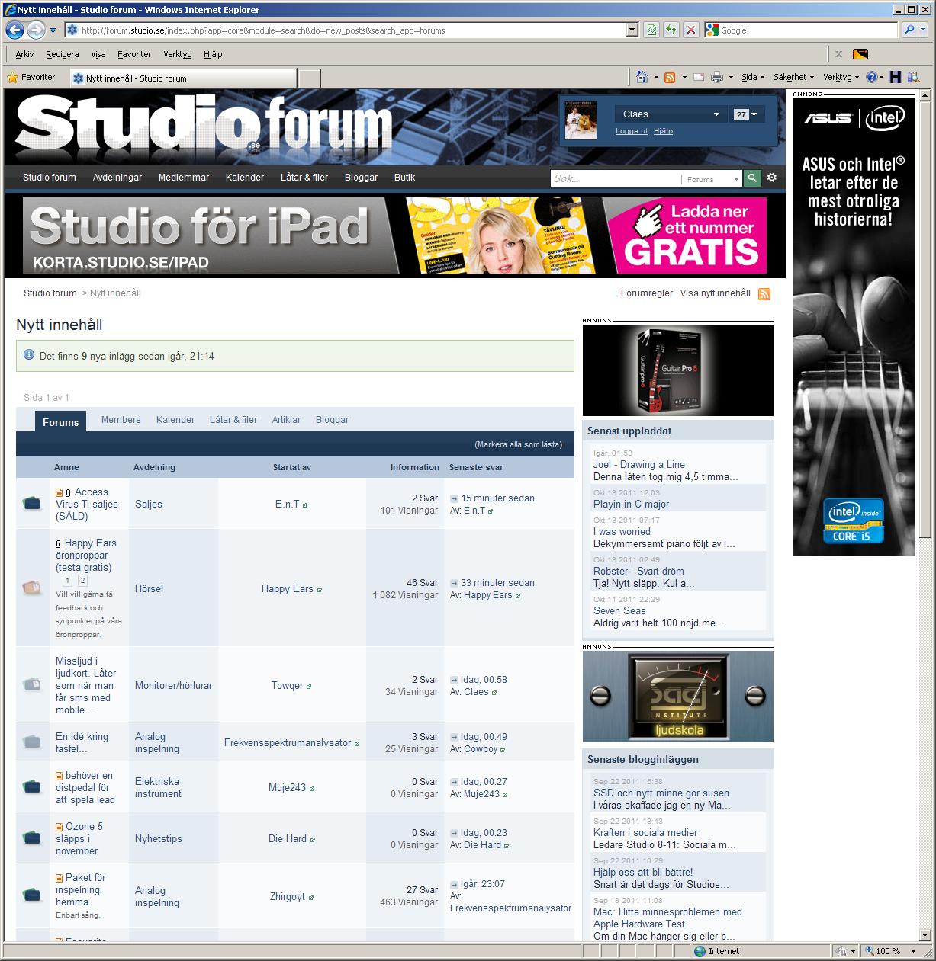Click Markera alla som lästa link

coord(519,444)
